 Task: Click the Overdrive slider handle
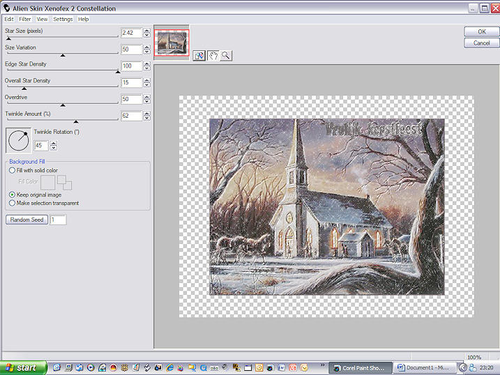click(63, 105)
